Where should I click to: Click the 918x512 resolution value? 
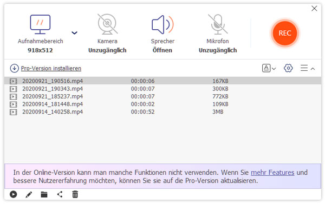[x=40, y=50]
